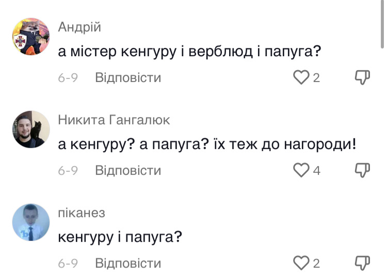The height and width of the screenshot is (280, 387).
Task: Reply to Андрій via Відповісти
Action: point(128,78)
